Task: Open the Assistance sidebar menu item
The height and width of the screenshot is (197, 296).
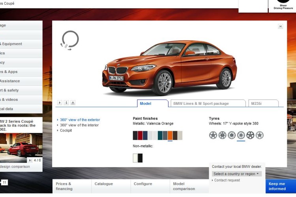Action: (21, 81)
